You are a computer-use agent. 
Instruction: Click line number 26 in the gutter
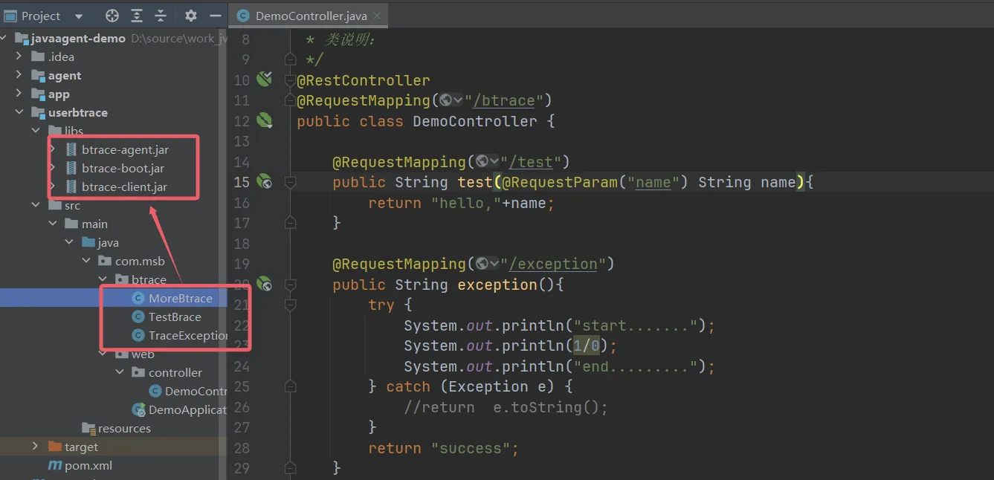pyautogui.click(x=242, y=407)
